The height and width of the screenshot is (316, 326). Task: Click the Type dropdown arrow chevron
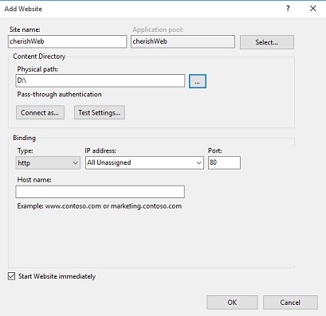click(x=76, y=162)
